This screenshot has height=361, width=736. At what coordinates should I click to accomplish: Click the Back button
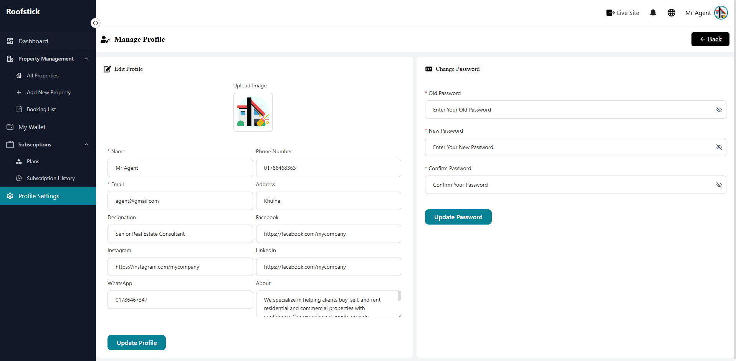point(710,39)
